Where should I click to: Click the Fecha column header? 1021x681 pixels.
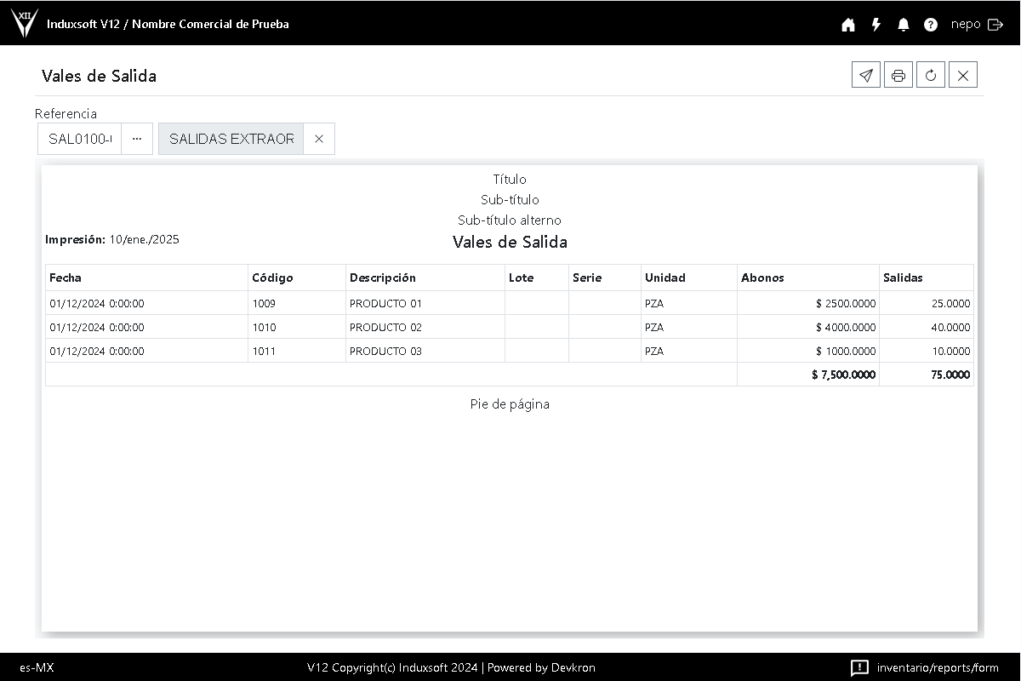66,278
